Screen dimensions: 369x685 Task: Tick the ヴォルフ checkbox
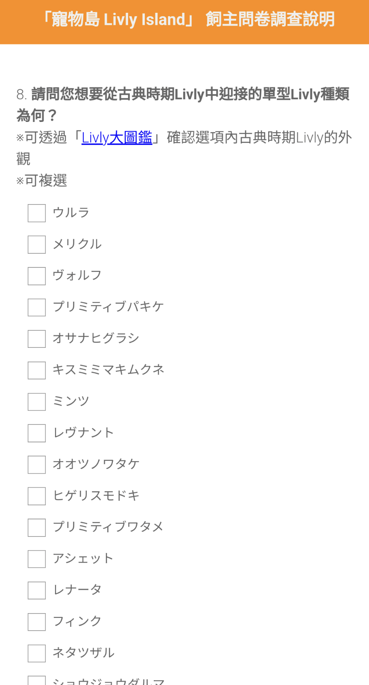pos(37,276)
